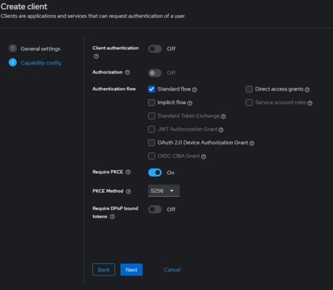Click the clients description subtitle text
The width and height of the screenshot is (333, 290).
93,16
